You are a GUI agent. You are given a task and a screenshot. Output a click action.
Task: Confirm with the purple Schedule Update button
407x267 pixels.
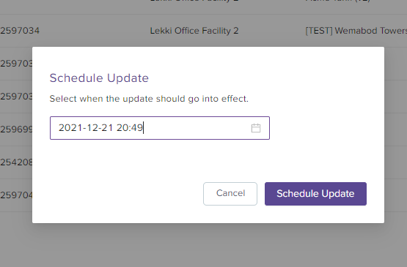click(315, 194)
